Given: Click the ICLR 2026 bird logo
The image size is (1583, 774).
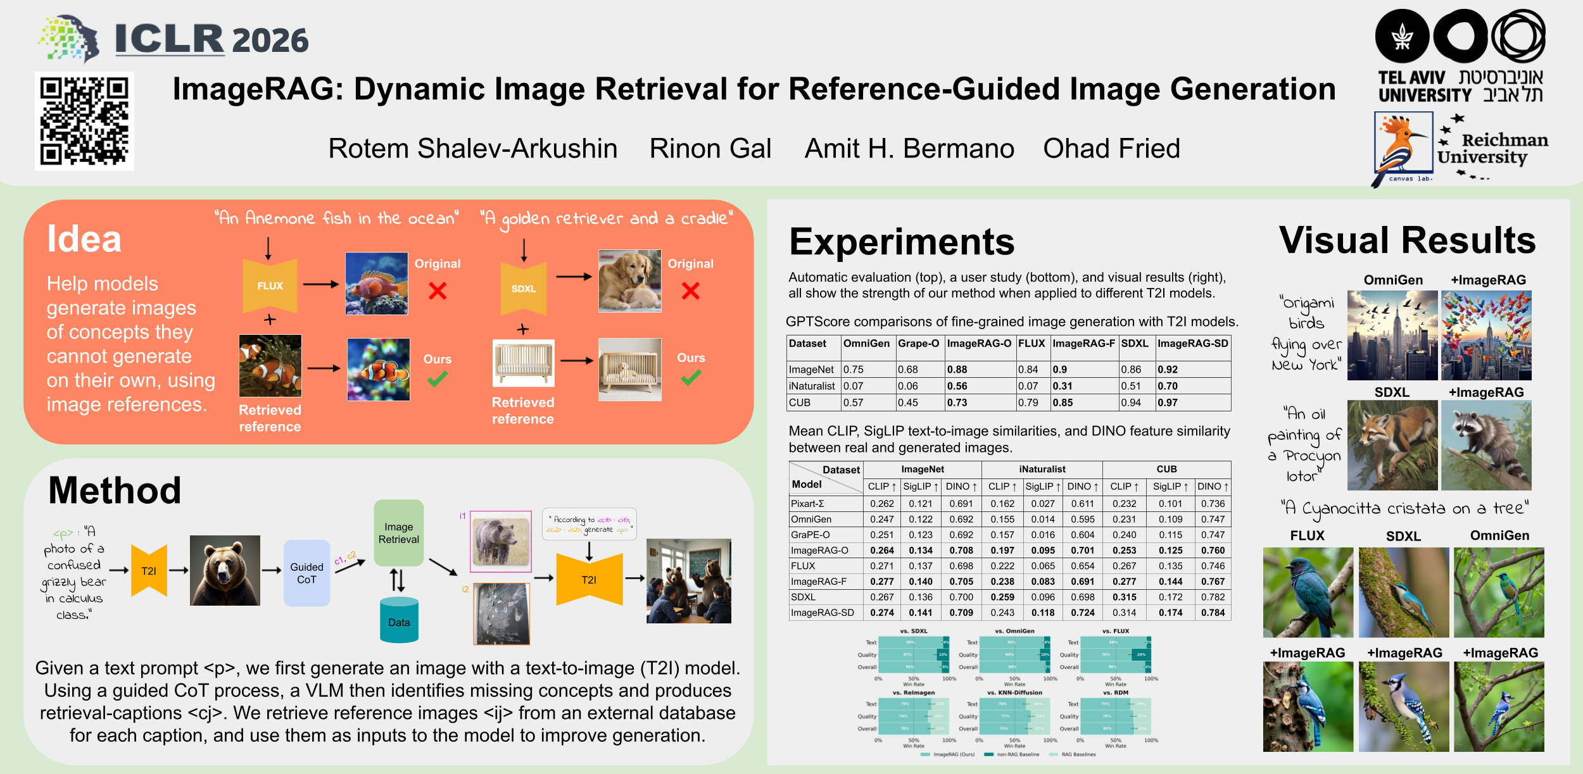Looking at the screenshot, I should coord(70,39).
